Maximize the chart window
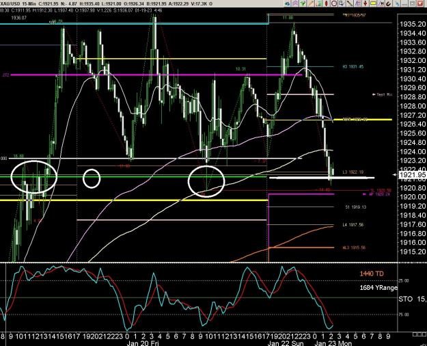Image resolution: width=427 pixels, height=346 pixels. click(x=412, y=3)
